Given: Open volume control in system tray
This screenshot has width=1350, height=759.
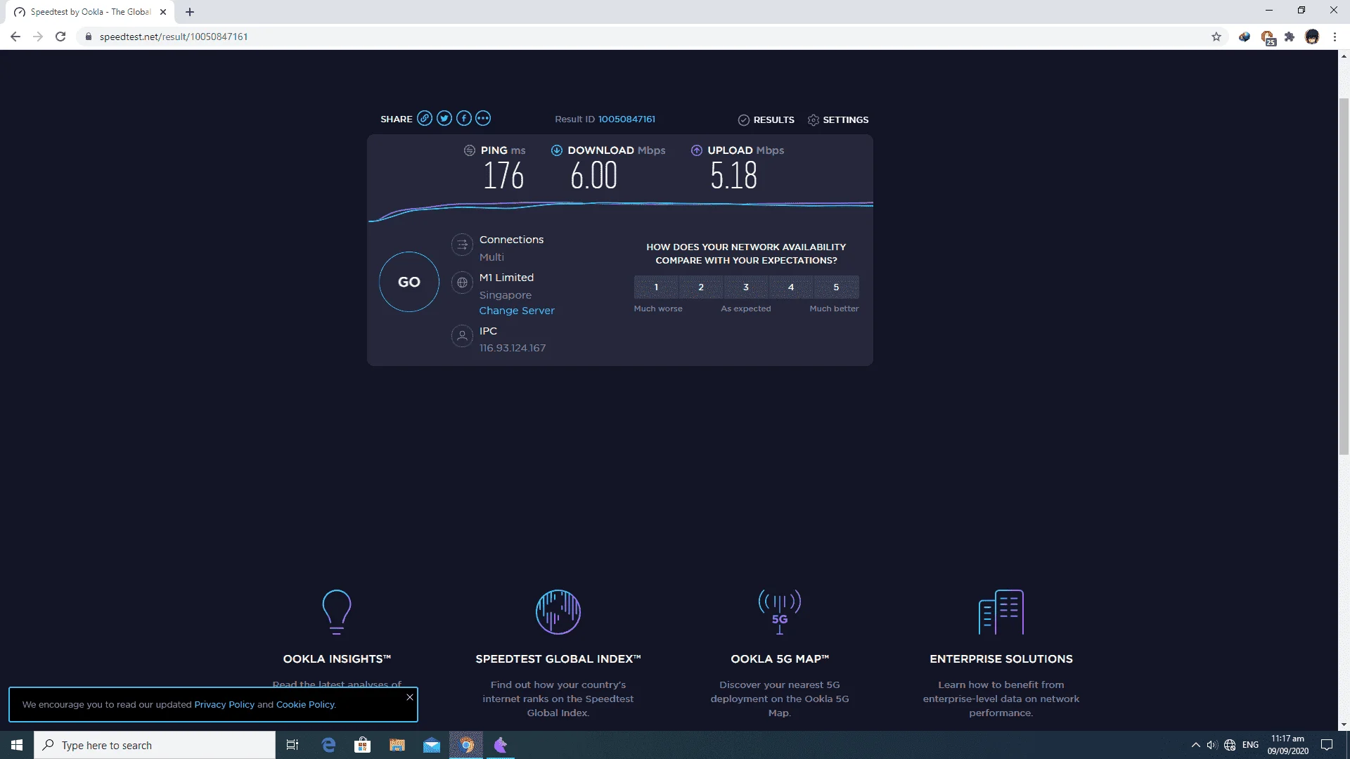Looking at the screenshot, I should point(1211,745).
